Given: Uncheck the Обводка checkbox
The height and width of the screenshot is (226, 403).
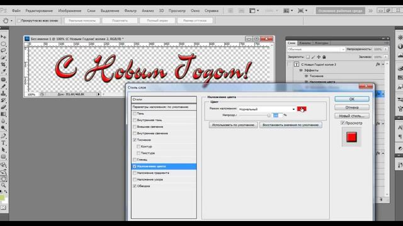Looking at the screenshot, I should (135, 186).
